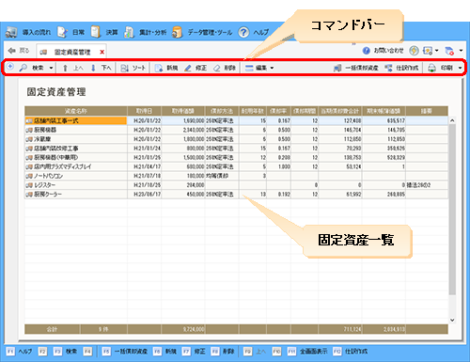Click the F11 全画面表示 function key button
The height and width of the screenshot is (362, 470).
coord(307,352)
